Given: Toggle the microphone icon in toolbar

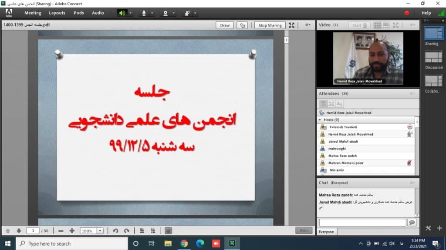Looking at the screenshot, I should click(x=144, y=13).
